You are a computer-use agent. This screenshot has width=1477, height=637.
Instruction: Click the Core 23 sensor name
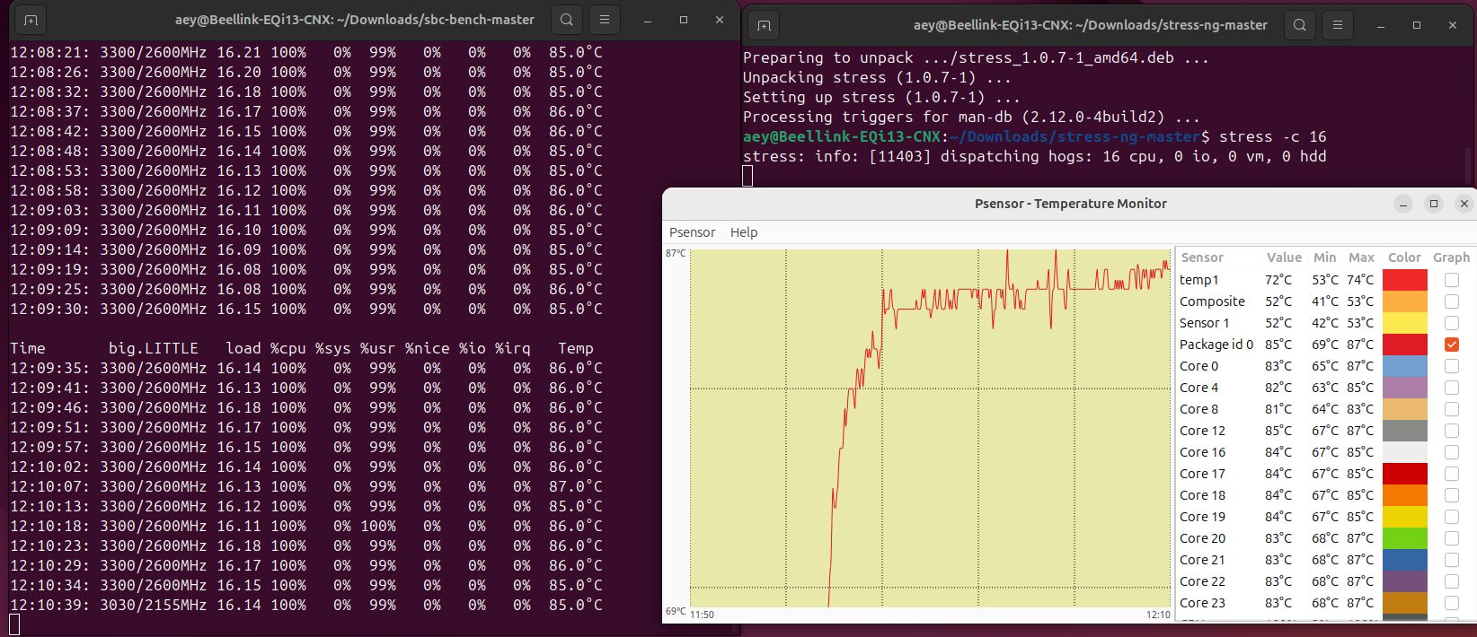click(x=1202, y=603)
